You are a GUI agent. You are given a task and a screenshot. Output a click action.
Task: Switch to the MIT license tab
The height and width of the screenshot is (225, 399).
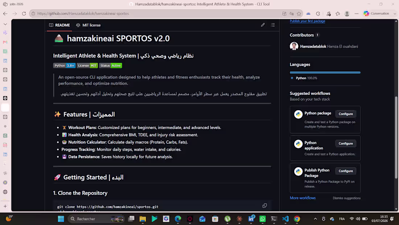pyautogui.click(x=88, y=25)
